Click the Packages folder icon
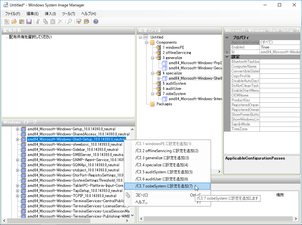 [x=152, y=104]
